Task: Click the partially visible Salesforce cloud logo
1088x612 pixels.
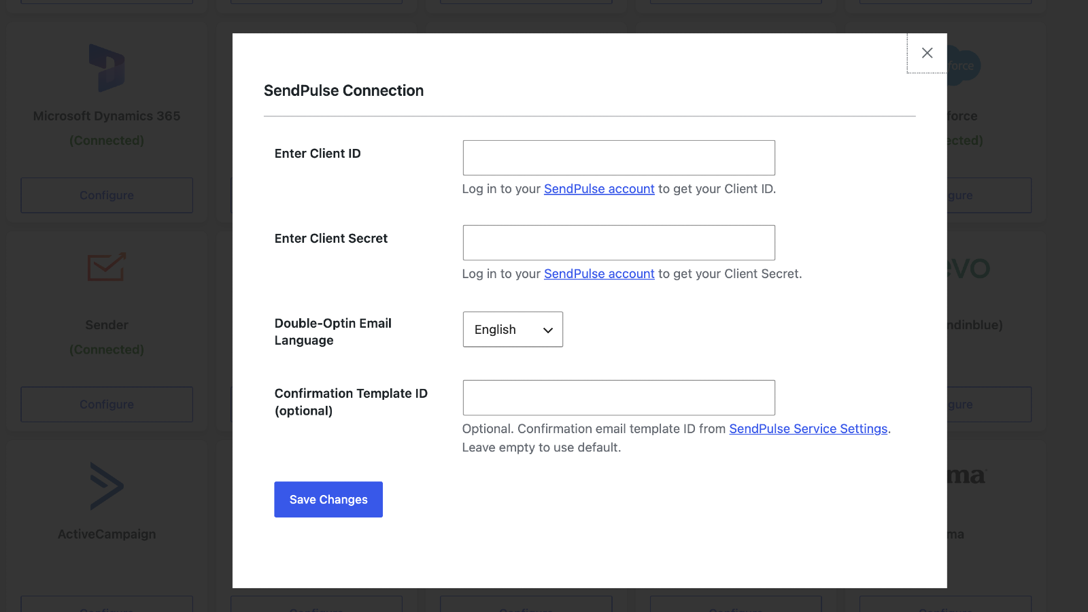Action: 964,66
